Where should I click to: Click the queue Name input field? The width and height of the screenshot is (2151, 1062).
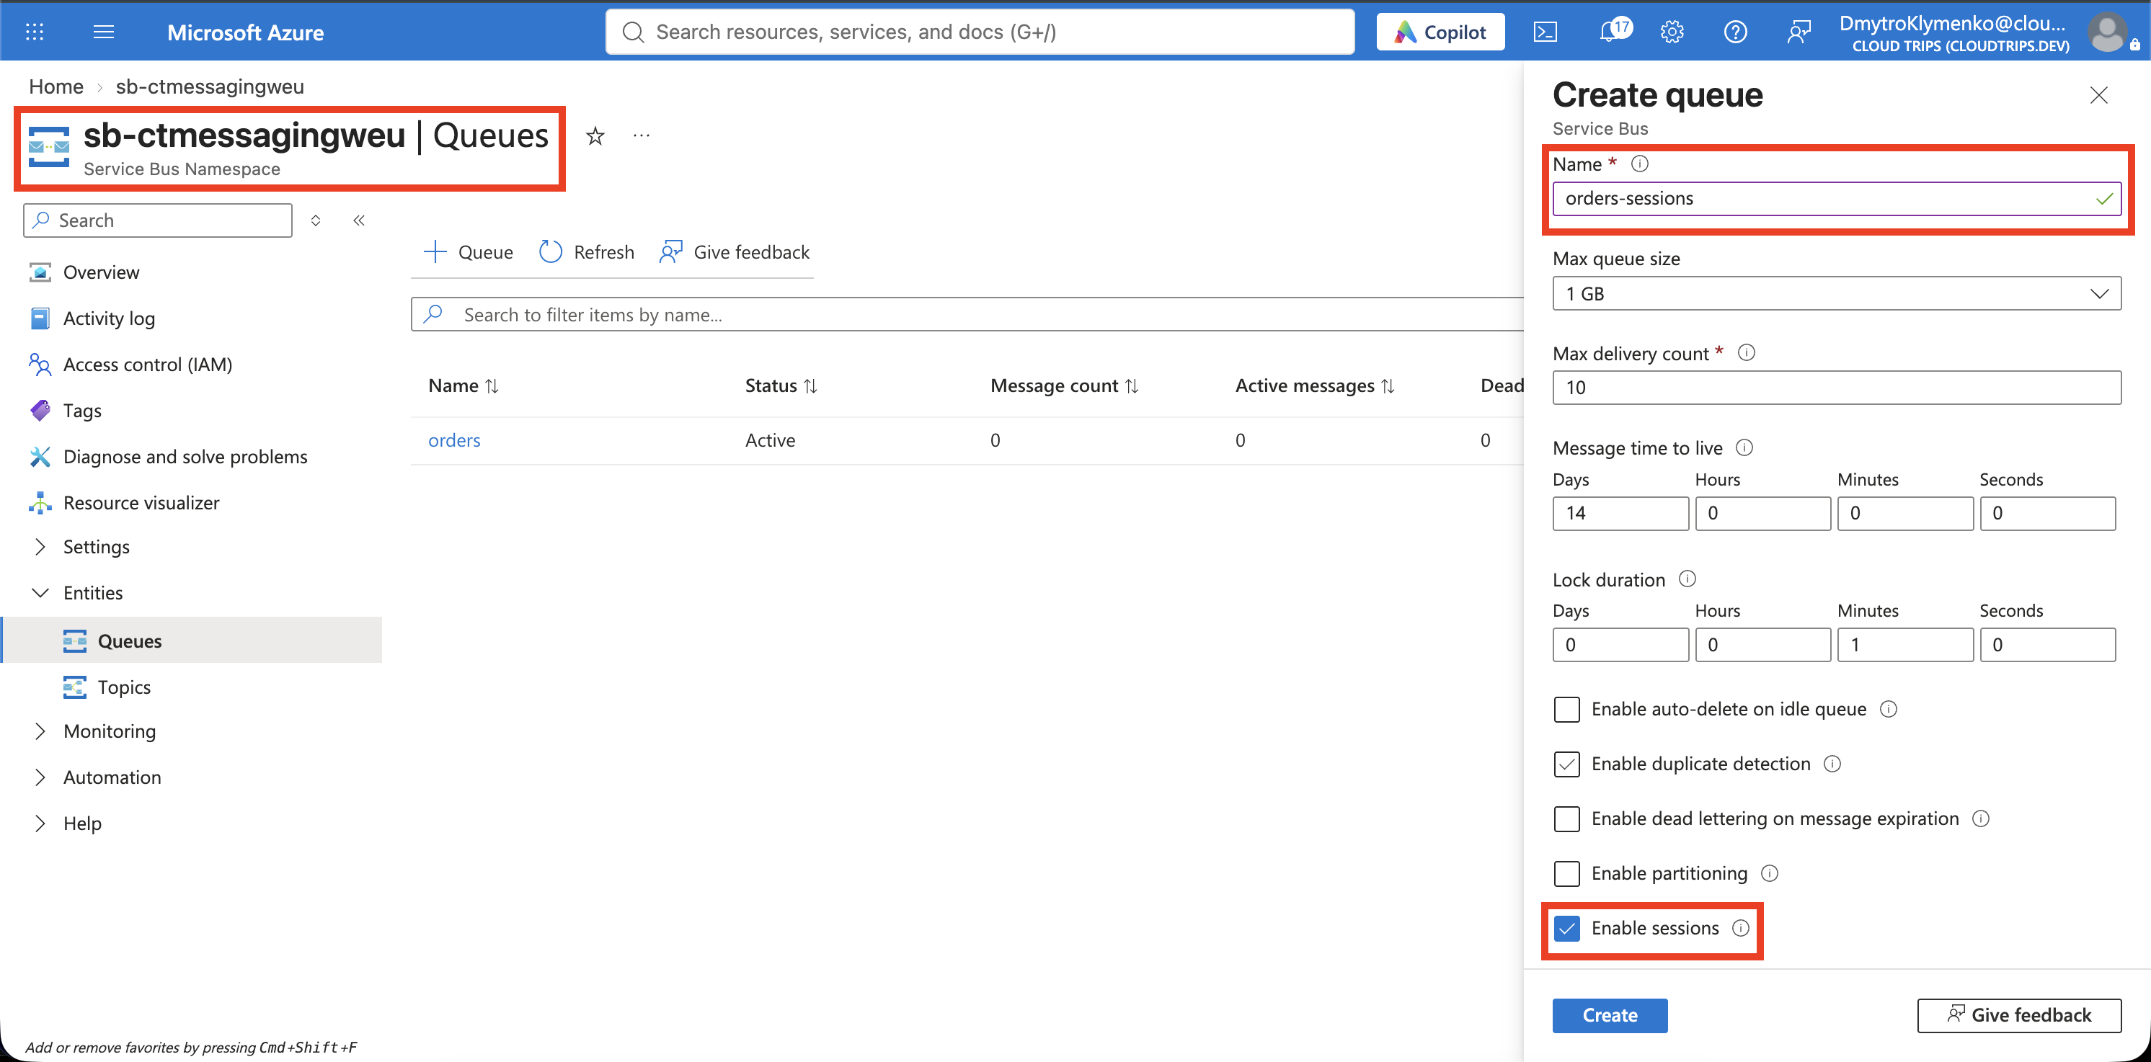(x=1836, y=199)
